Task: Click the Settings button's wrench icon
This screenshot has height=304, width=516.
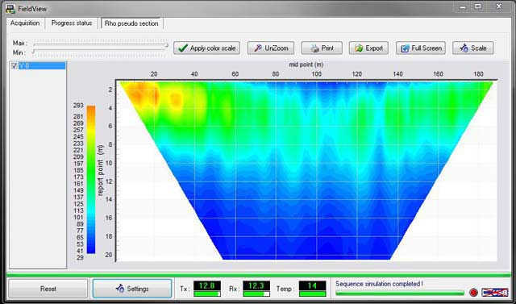Action: coord(120,289)
